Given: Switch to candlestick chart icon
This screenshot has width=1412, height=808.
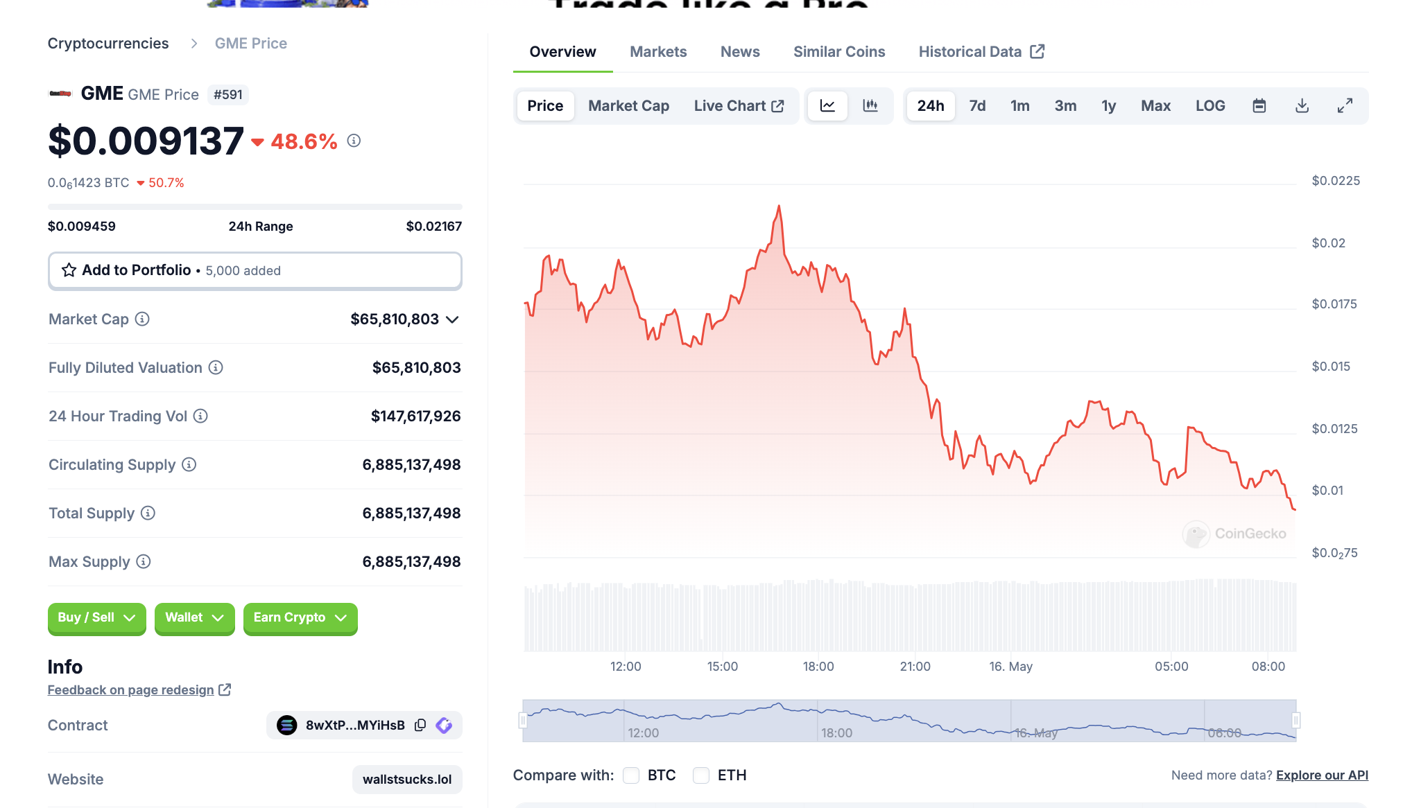Looking at the screenshot, I should [870, 106].
